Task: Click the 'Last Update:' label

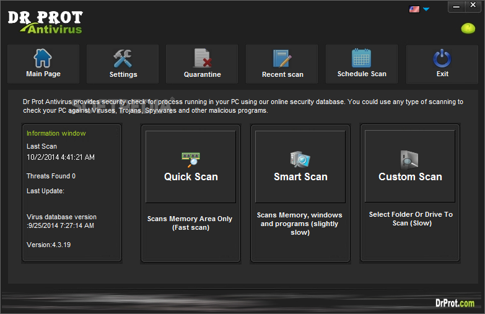Action: tap(45, 191)
